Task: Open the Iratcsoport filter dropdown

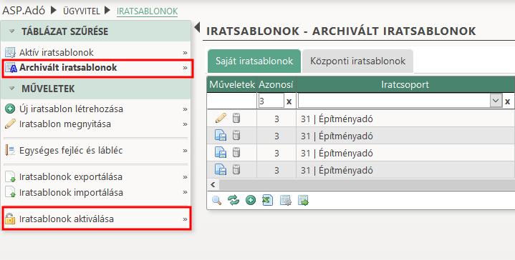Action: (x=496, y=101)
